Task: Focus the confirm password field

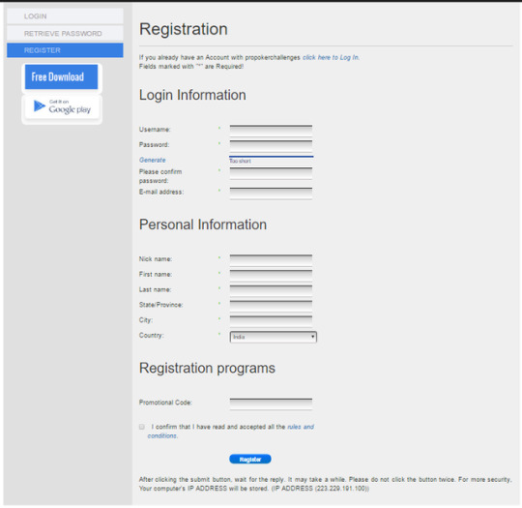Action: click(x=271, y=173)
